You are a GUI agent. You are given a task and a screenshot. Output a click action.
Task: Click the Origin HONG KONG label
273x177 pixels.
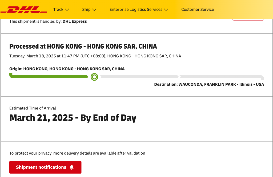[x=67, y=69]
